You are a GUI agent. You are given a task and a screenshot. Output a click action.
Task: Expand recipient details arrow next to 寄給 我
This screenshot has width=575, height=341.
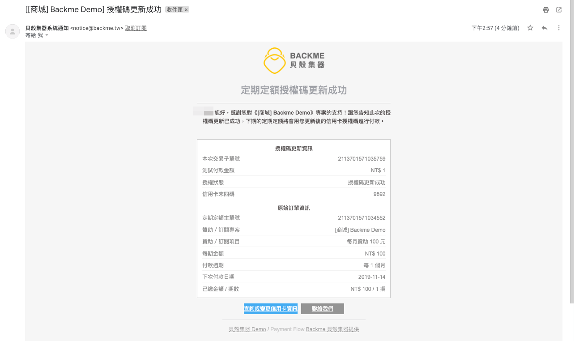coord(47,35)
